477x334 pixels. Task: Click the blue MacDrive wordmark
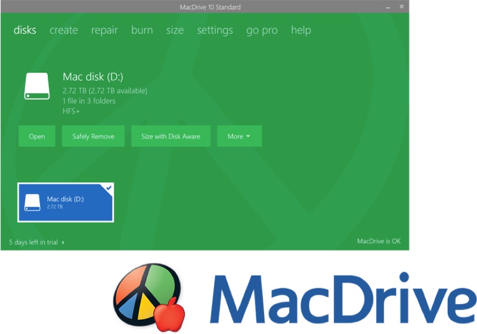pos(343,298)
